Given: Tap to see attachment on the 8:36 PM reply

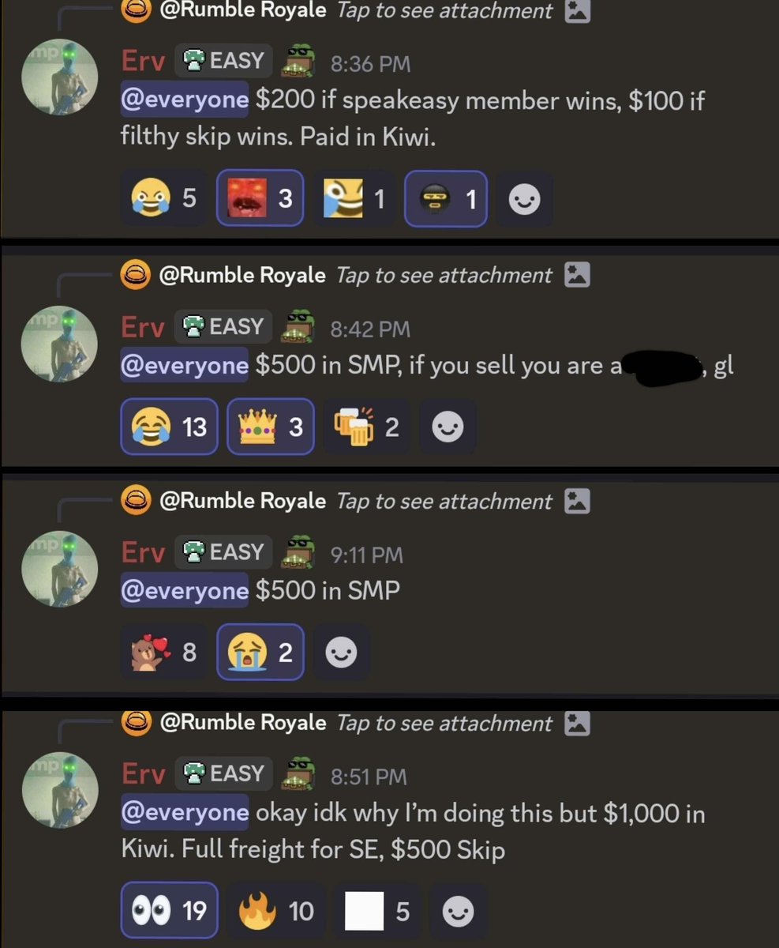Looking at the screenshot, I should coord(444,11).
